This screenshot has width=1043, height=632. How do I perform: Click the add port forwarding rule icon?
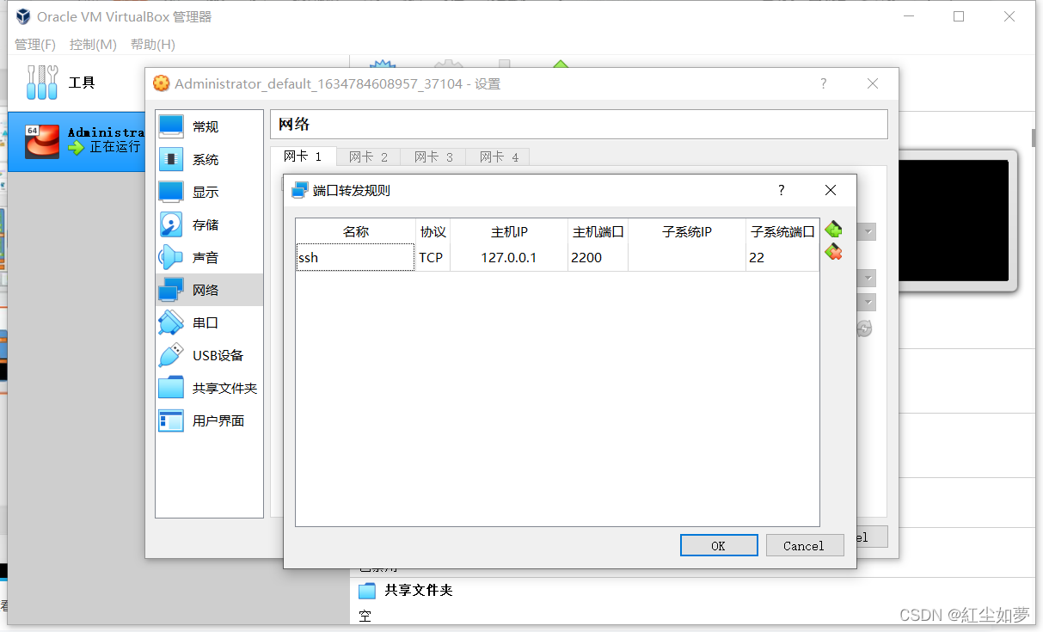tap(833, 230)
